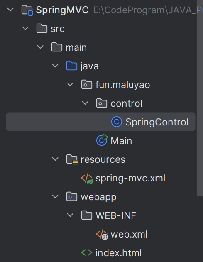This screenshot has width=203, height=262.
Task: Click the vertical scrollbar of project tree
Action: (200, 98)
